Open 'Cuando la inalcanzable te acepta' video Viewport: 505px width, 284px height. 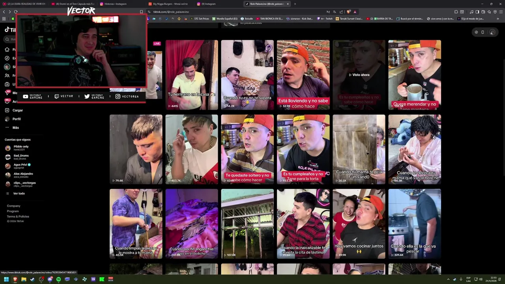tap(303, 224)
